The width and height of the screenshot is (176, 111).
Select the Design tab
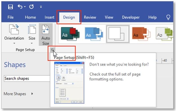[69, 17]
